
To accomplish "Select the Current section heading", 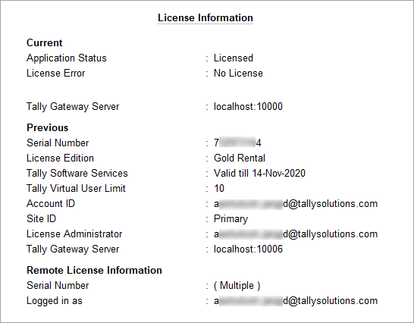I will click(44, 42).
